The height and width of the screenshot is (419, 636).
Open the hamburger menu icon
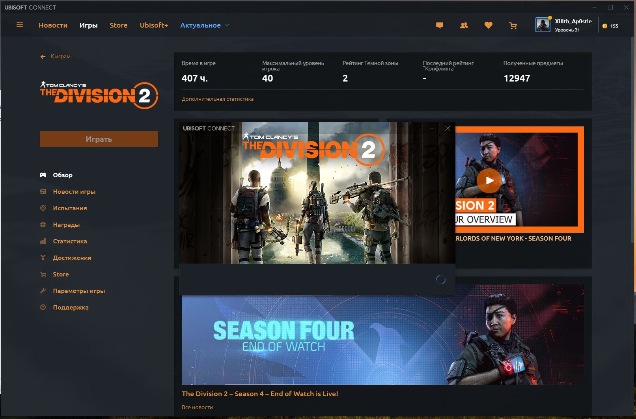point(20,25)
